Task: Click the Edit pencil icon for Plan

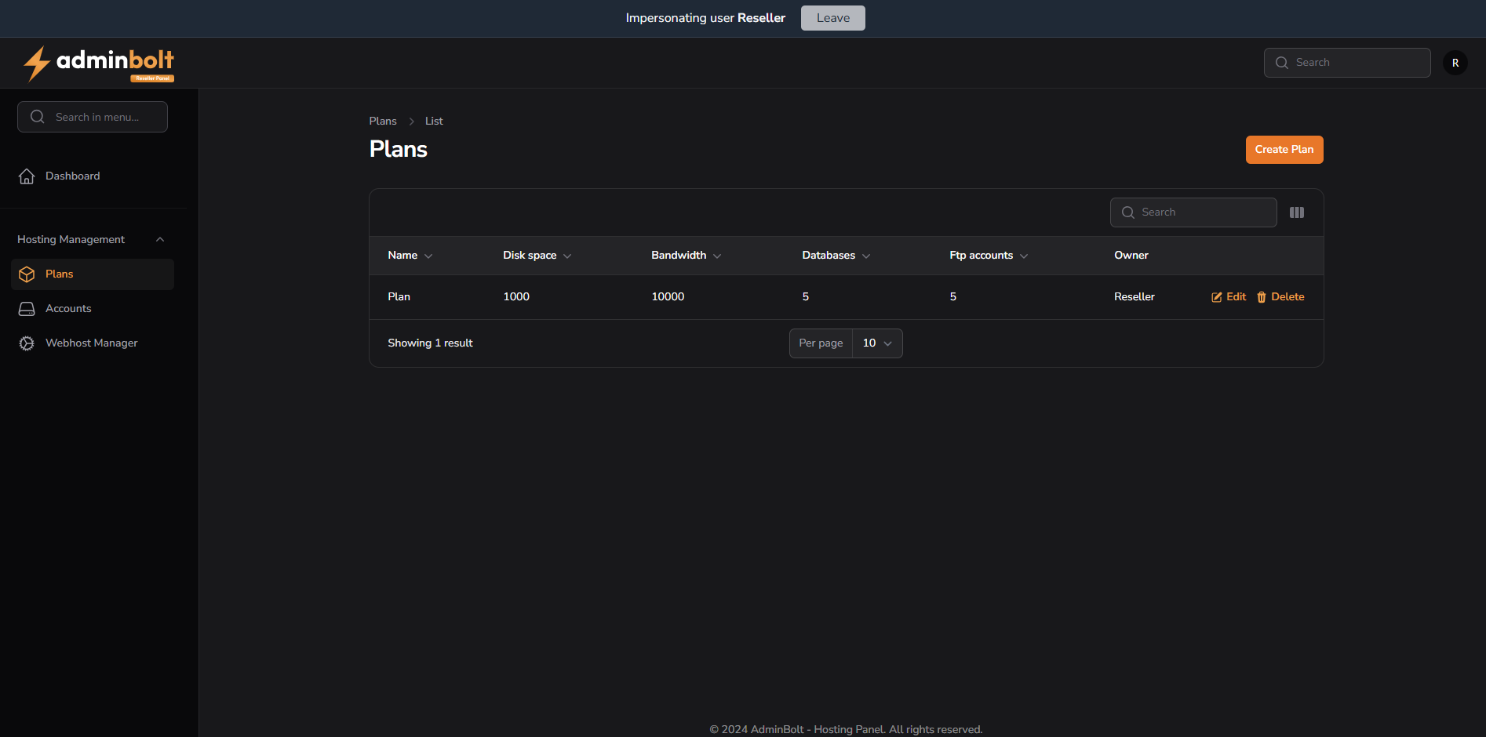Action: pos(1215,296)
